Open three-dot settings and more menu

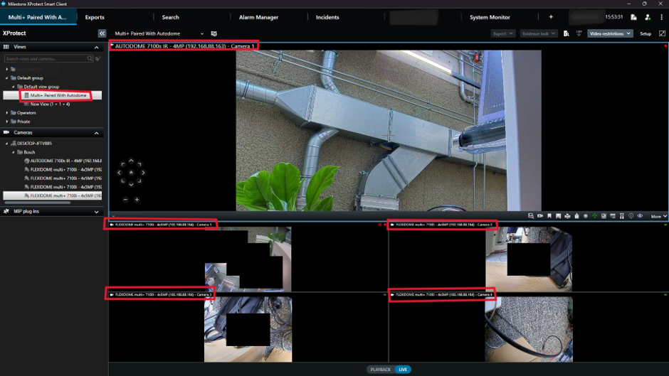coord(662,17)
